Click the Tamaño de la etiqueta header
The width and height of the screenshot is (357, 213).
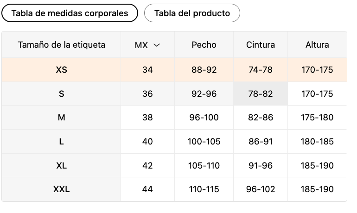point(61,45)
